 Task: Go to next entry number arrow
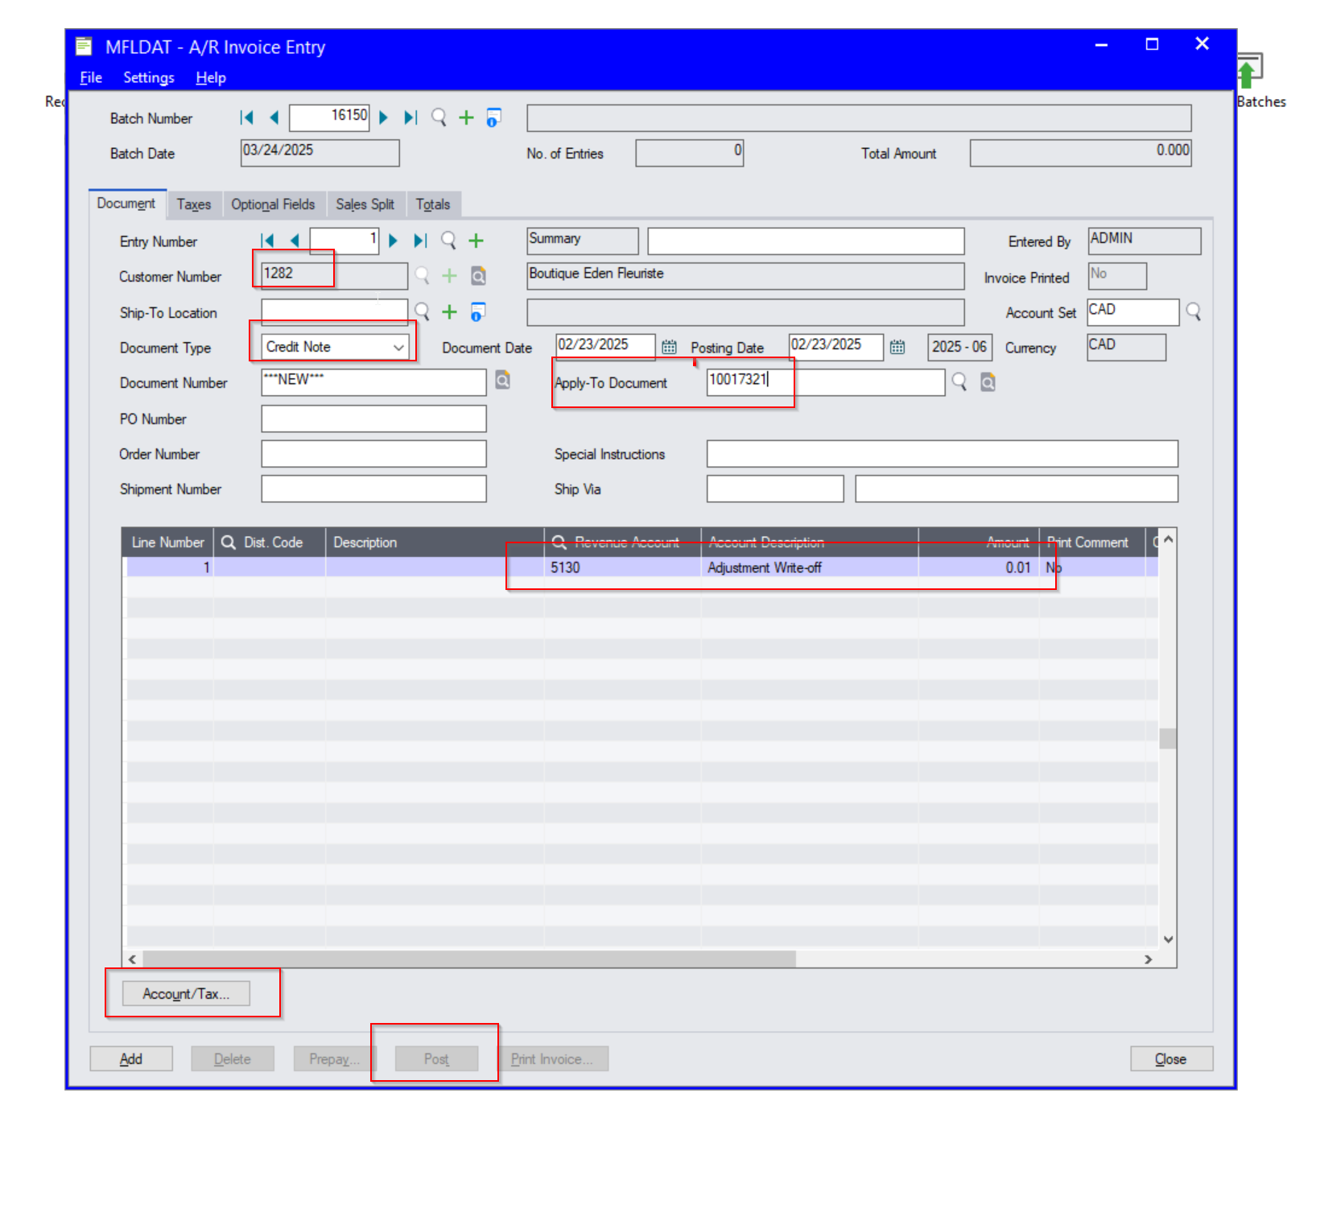click(x=393, y=241)
